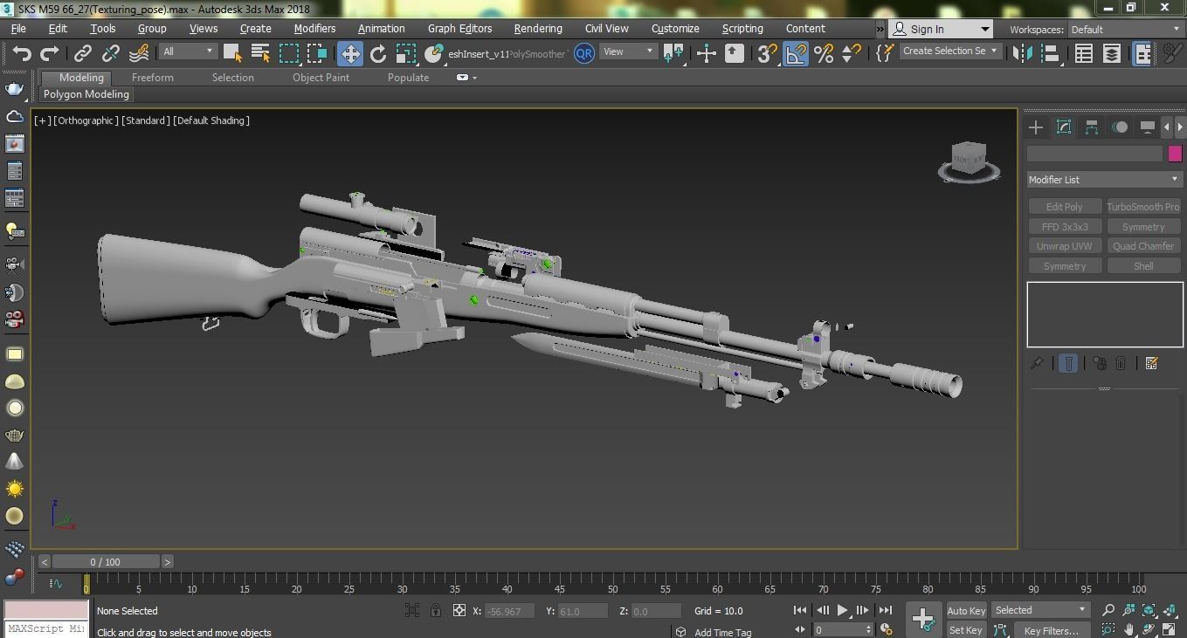Viewport: 1187px width, 638px height.
Task: Expand the Polygon Modeling panel
Action: pos(86,94)
